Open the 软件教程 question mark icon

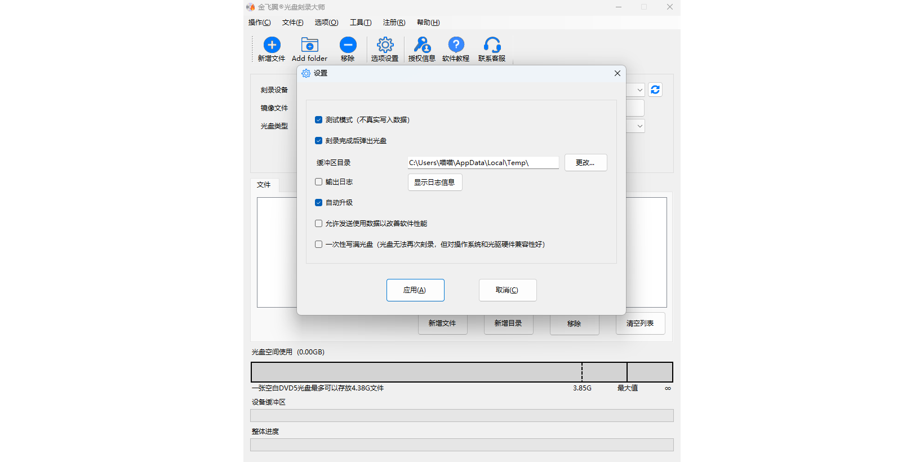tap(456, 45)
